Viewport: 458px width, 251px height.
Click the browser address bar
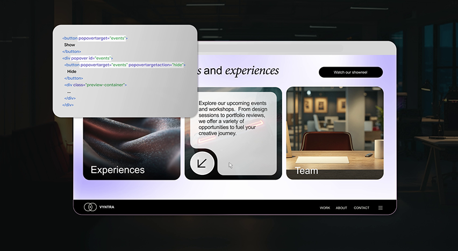pos(269,49)
